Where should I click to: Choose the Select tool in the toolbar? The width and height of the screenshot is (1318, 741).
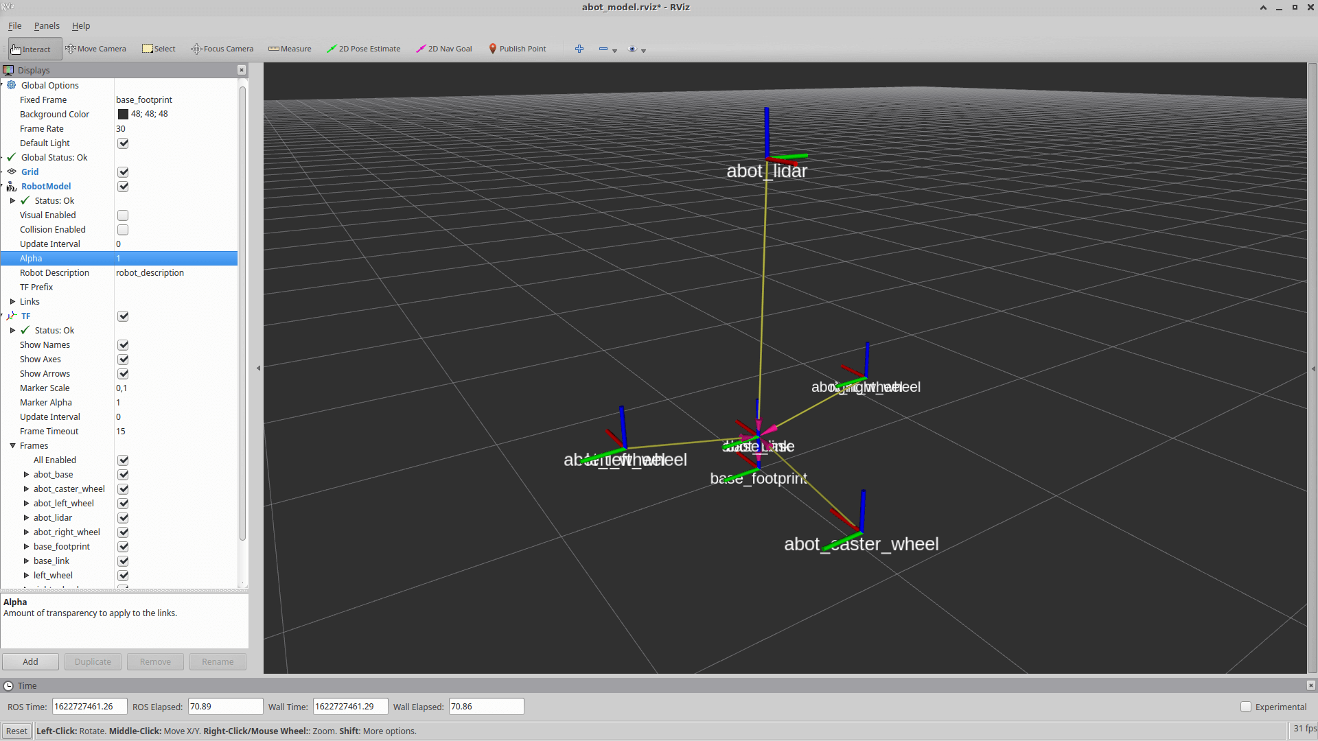[x=159, y=49]
